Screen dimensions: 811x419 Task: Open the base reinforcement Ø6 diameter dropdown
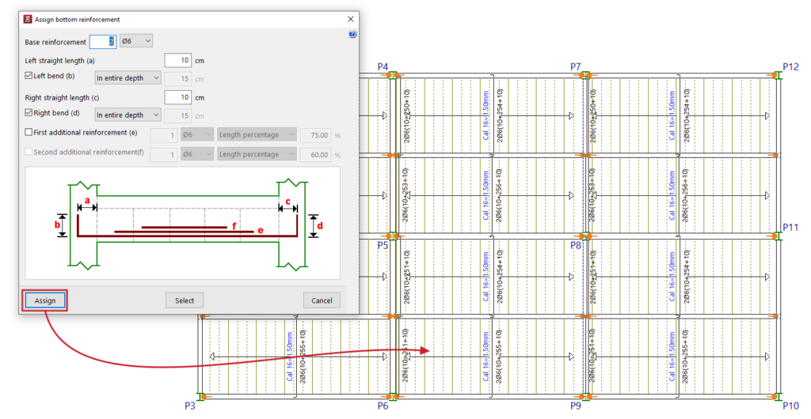136,41
